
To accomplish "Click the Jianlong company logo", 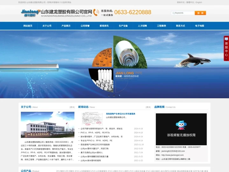I will [31, 13].
